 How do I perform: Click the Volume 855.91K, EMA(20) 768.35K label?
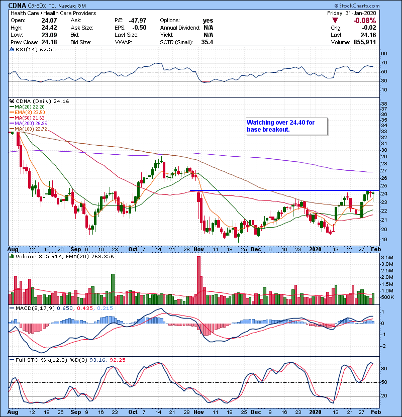65,257
